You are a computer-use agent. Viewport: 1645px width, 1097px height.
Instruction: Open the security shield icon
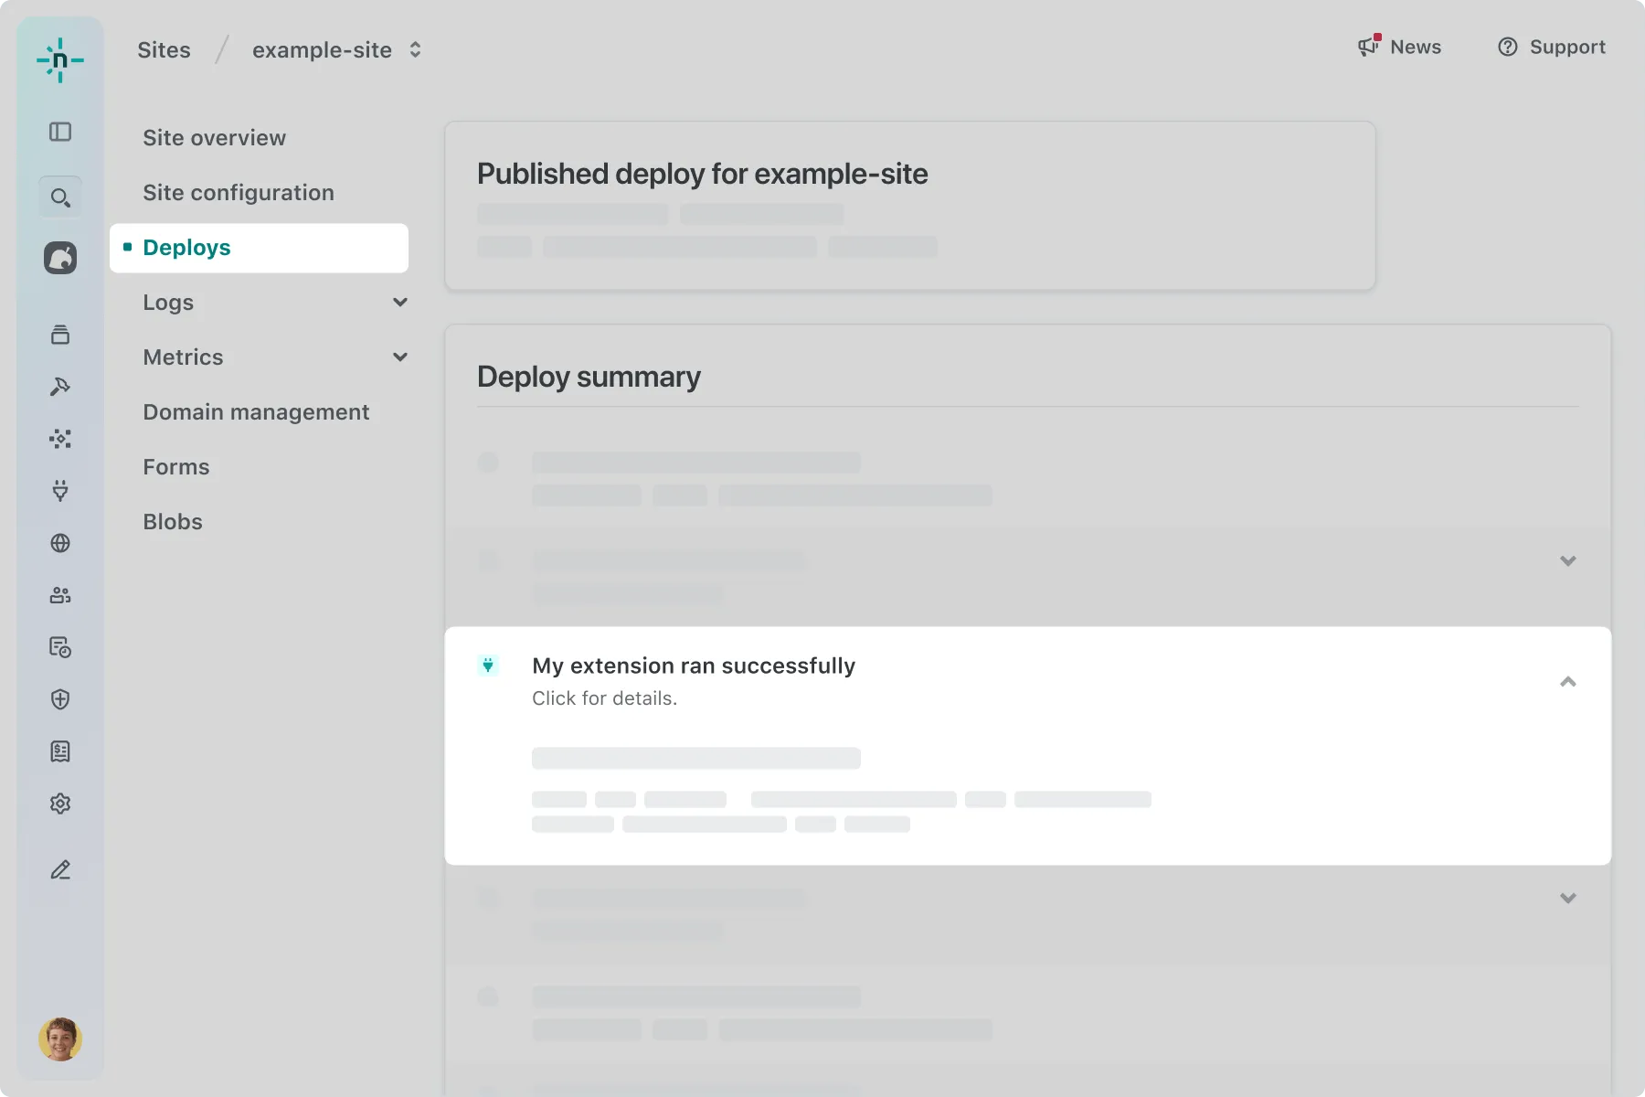(x=60, y=699)
